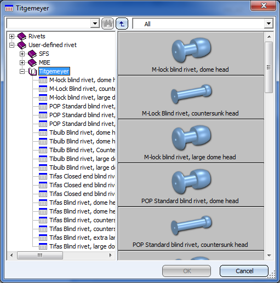This screenshot has width=280, height=283.
Task: Close the Titgemeyer dialog
Action: (x=264, y=5)
